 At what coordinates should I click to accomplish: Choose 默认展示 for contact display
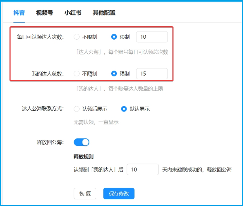point(124,109)
